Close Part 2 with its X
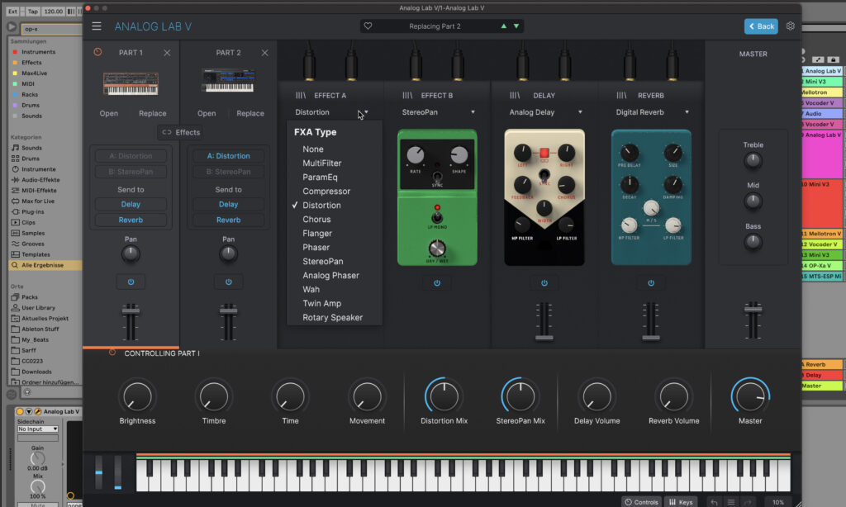846x507 pixels. (x=265, y=53)
